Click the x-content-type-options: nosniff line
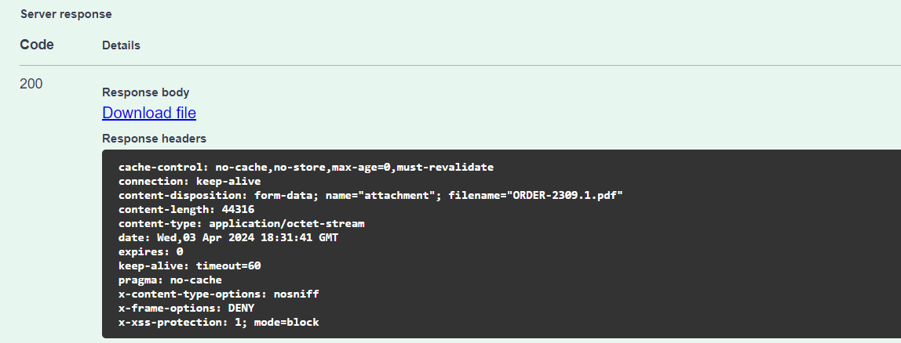 click(218, 294)
